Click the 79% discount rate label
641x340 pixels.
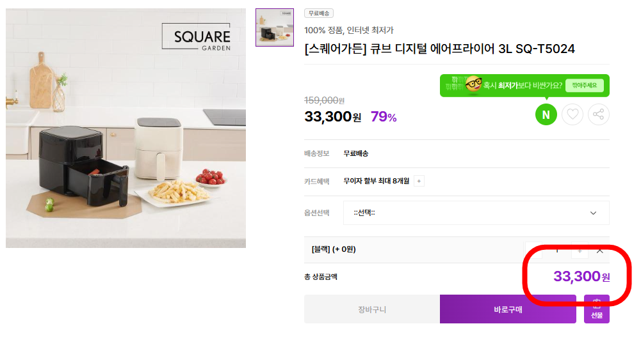[384, 117]
